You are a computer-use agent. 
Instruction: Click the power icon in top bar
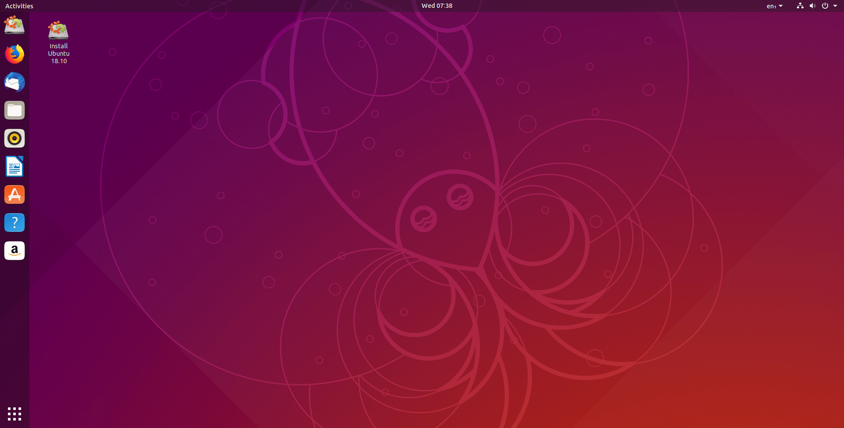825,6
